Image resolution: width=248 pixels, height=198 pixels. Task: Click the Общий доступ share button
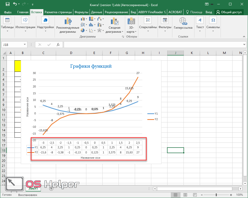tap(229, 12)
